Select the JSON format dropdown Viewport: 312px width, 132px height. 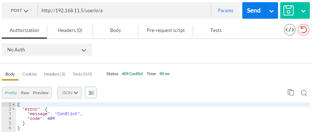(x=69, y=92)
